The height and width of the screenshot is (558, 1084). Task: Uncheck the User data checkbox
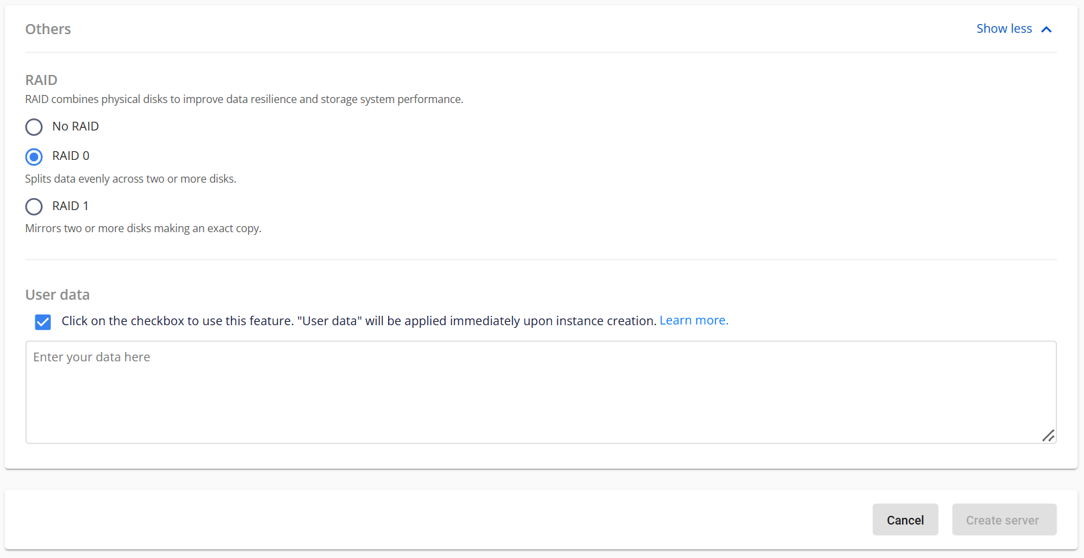43,322
